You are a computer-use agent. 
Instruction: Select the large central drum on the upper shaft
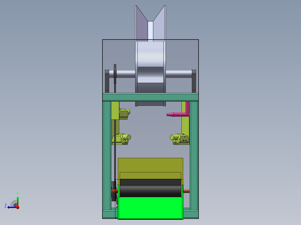pos(150,74)
